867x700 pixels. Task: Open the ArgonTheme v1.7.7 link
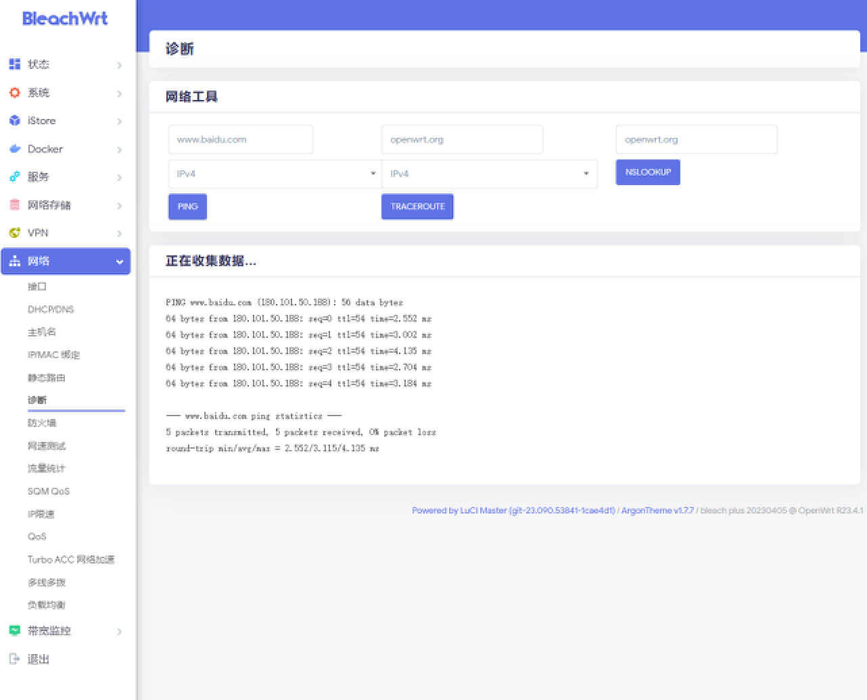(656, 510)
